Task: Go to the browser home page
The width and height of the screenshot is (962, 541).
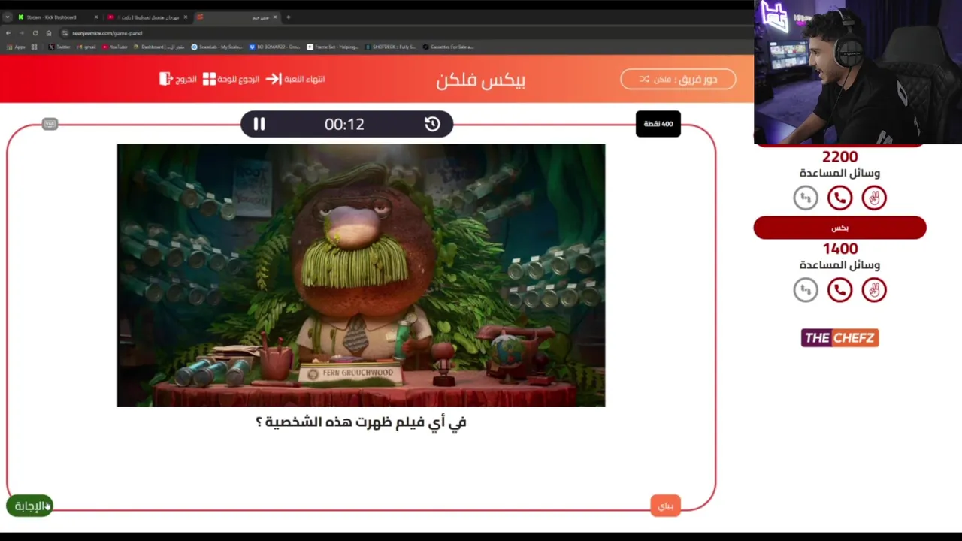Action: point(49,33)
